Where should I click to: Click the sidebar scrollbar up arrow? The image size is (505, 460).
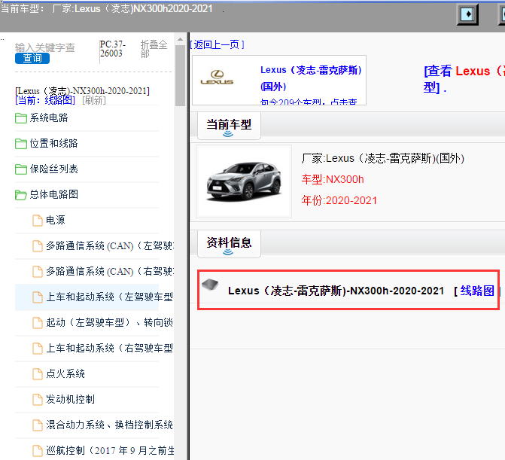(181, 40)
